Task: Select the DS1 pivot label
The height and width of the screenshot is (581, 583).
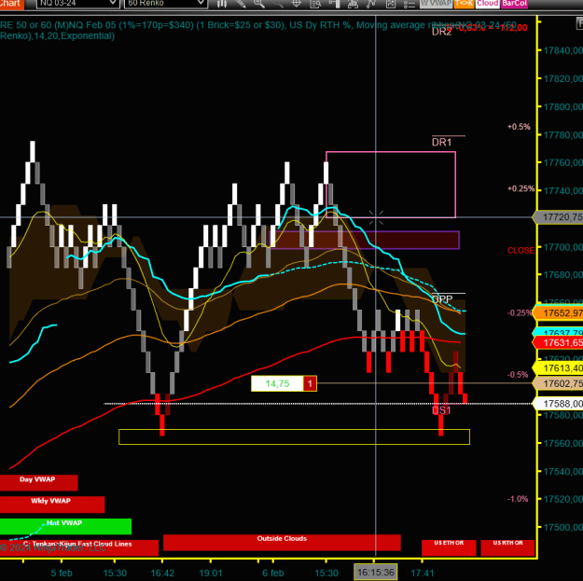Action: [441, 410]
